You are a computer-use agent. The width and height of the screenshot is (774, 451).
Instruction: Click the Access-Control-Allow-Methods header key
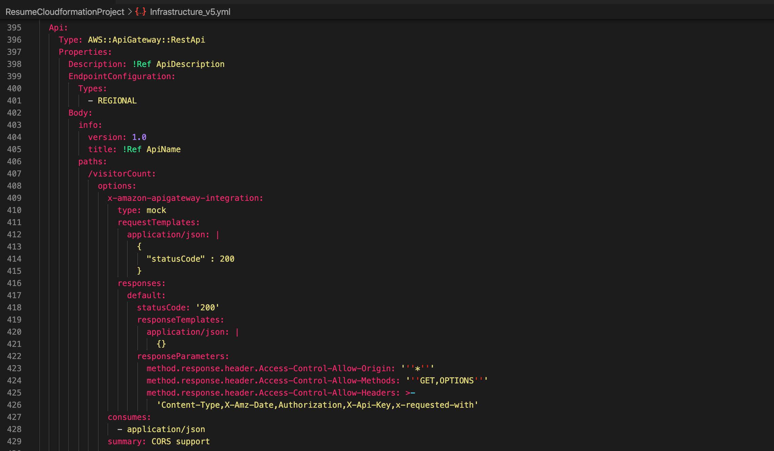coord(273,381)
